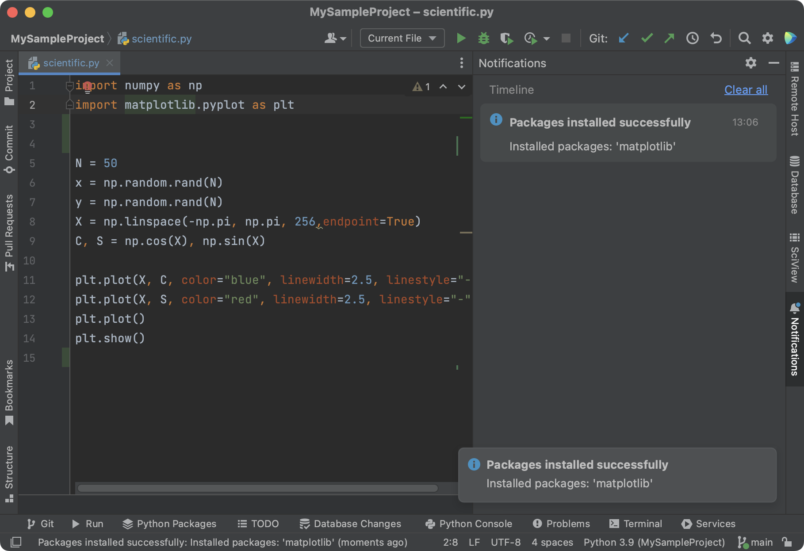Push commits using the Git arrow icon

(x=669, y=38)
